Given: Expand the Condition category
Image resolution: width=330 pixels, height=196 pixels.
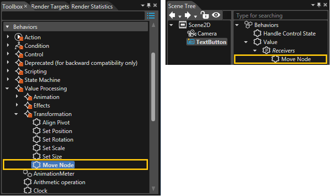Looking at the screenshot, I should coord(8,45).
